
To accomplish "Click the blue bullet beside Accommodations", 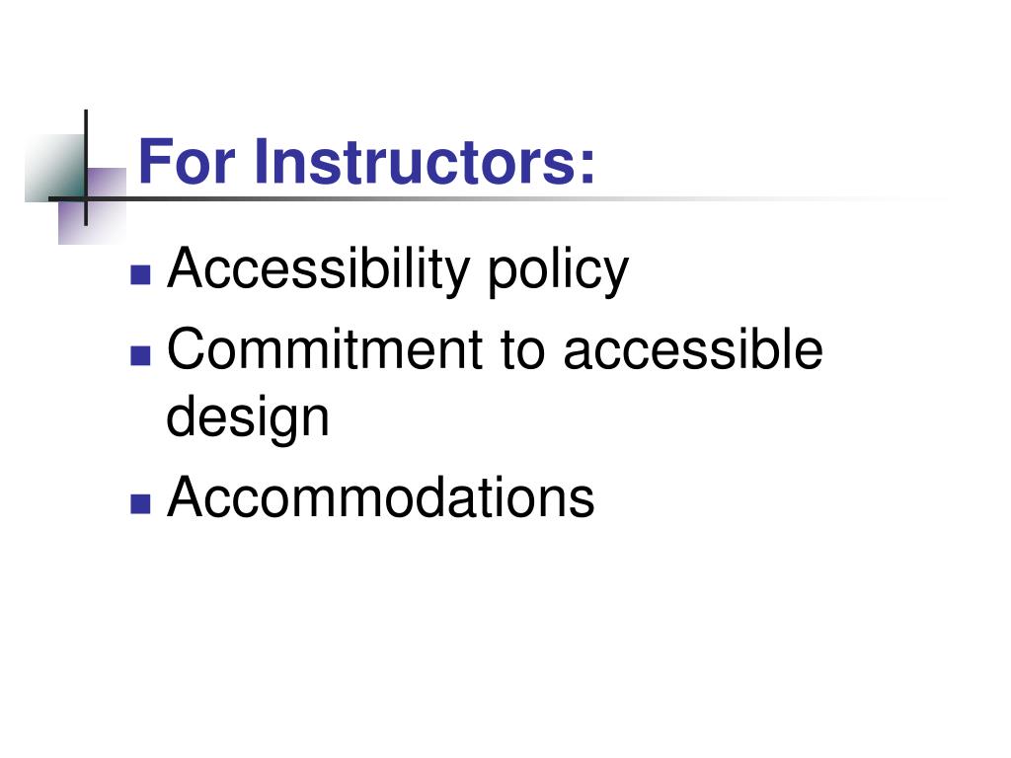I will click(140, 504).
